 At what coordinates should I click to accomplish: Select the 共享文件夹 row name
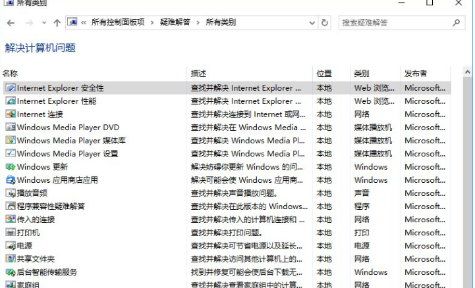tap(36, 258)
